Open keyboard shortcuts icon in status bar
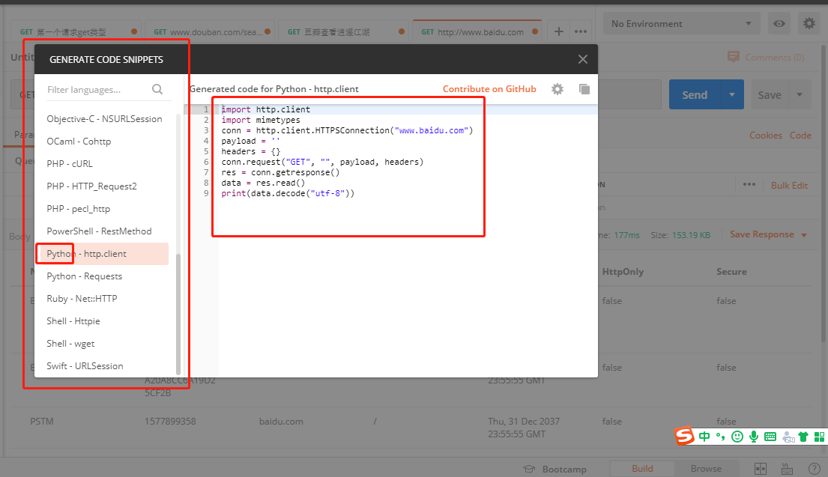828x477 pixels. (x=787, y=469)
